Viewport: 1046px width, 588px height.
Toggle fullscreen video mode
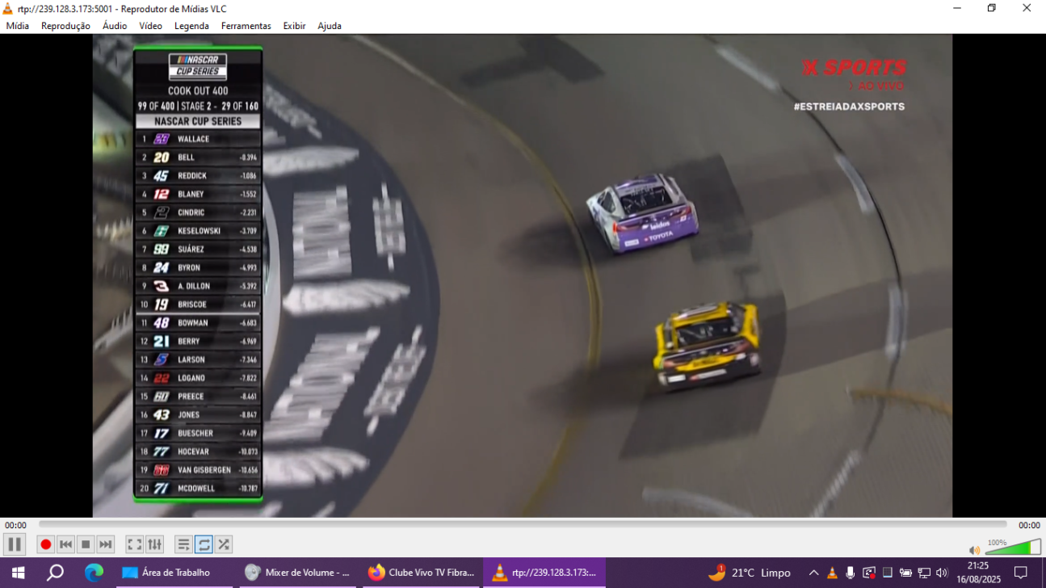tap(135, 544)
